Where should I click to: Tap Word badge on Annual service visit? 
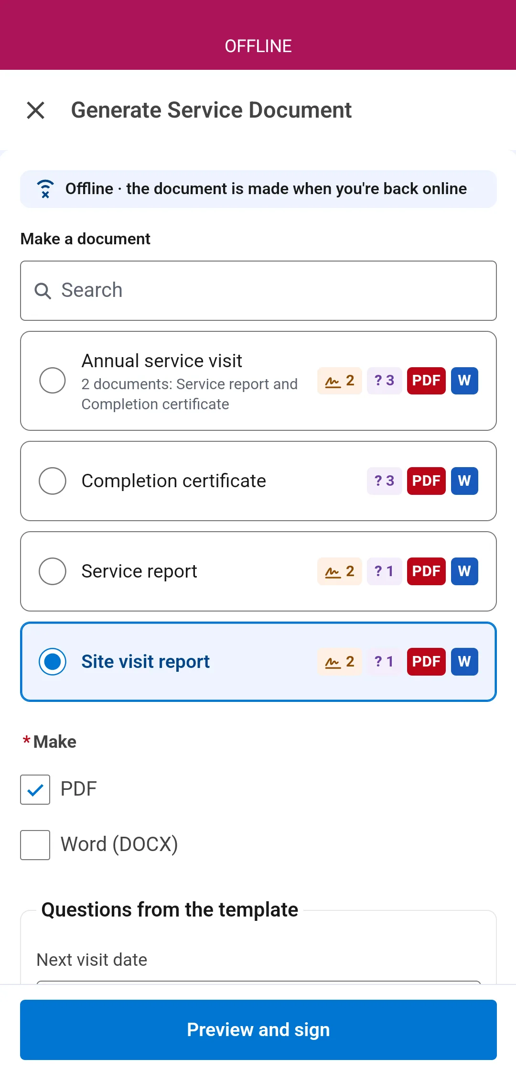tap(464, 381)
